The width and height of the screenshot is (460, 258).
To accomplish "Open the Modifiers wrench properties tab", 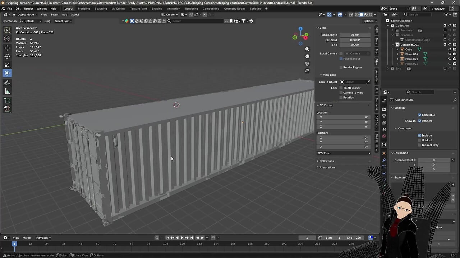I will [384, 160].
